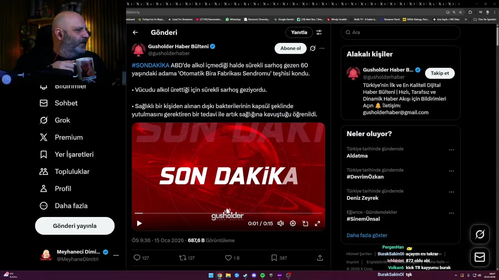
Task: Open the three-dot menu on the post
Action: tap(322, 48)
